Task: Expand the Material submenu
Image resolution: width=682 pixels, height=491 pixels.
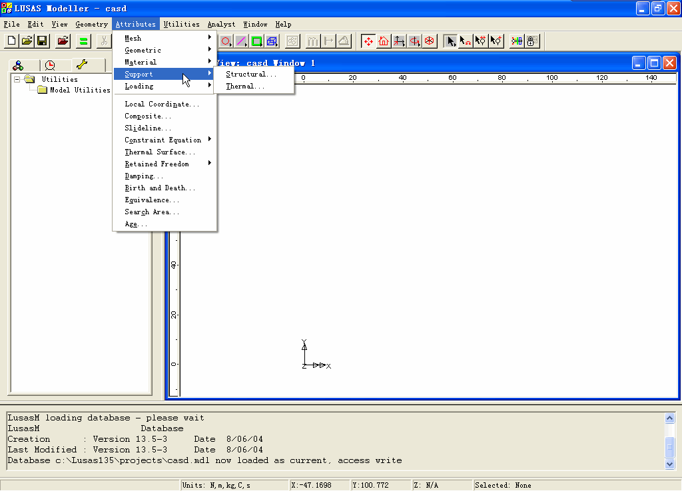Action: pyautogui.click(x=165, y=62)
